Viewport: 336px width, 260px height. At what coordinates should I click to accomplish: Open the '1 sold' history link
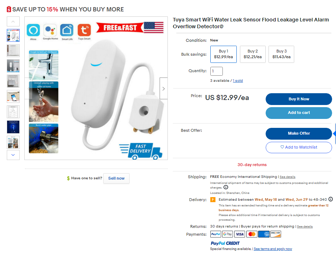click(238, 80)
